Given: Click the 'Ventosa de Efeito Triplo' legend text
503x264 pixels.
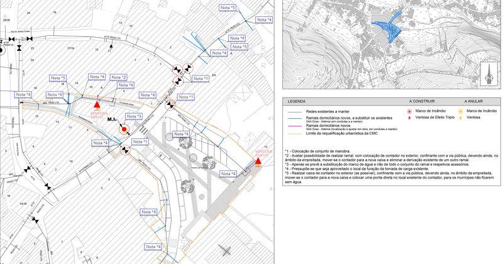Looking at the screenshot, I should click(434, 118).
